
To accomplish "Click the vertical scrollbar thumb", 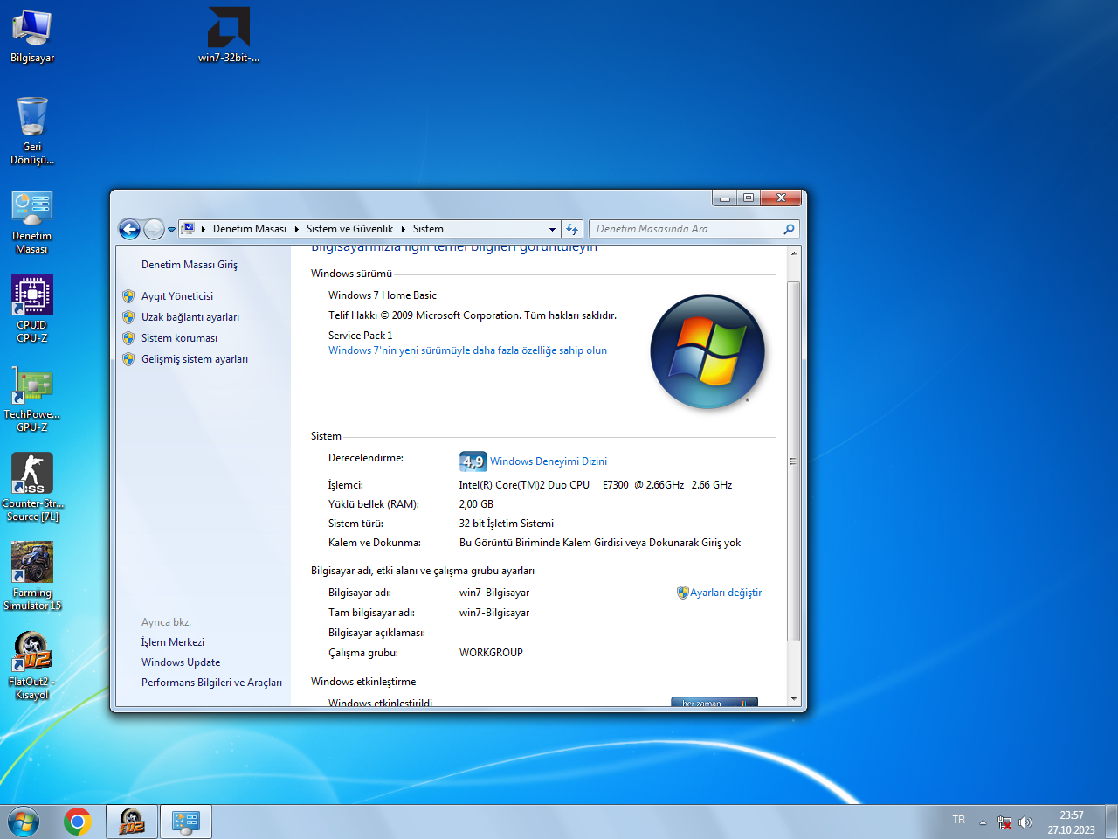I will 794,461.
